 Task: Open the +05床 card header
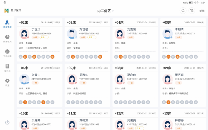(183, 22)
